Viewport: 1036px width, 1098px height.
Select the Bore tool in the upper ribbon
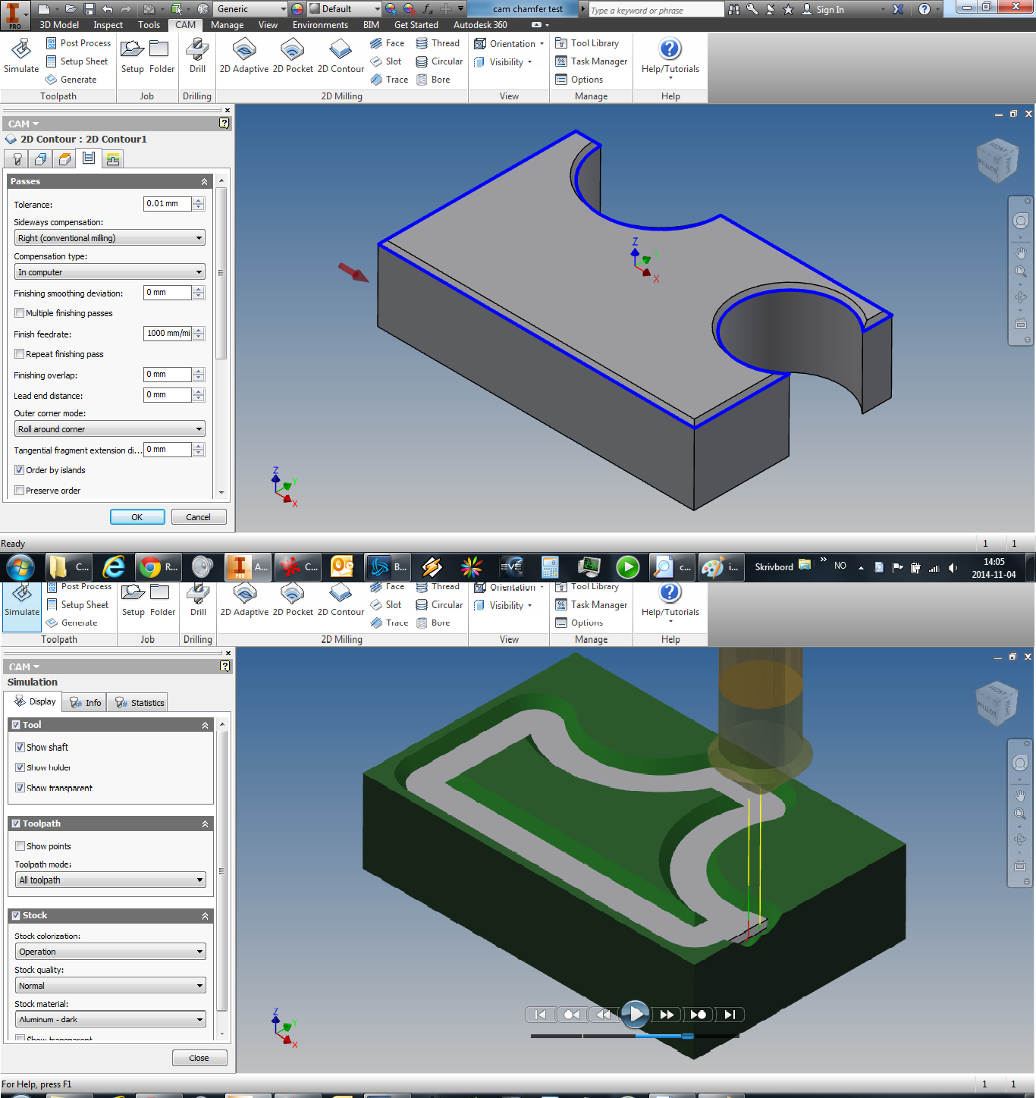433,80
